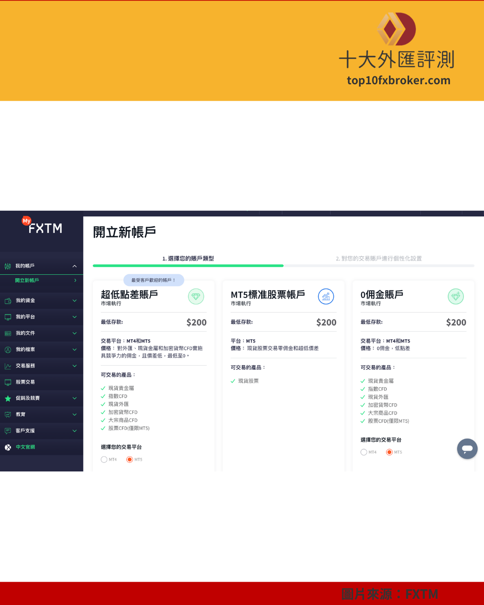
Task: Click the profile icon beside 我的檔案
Action: pyautogui.click(x=8, y=350)
